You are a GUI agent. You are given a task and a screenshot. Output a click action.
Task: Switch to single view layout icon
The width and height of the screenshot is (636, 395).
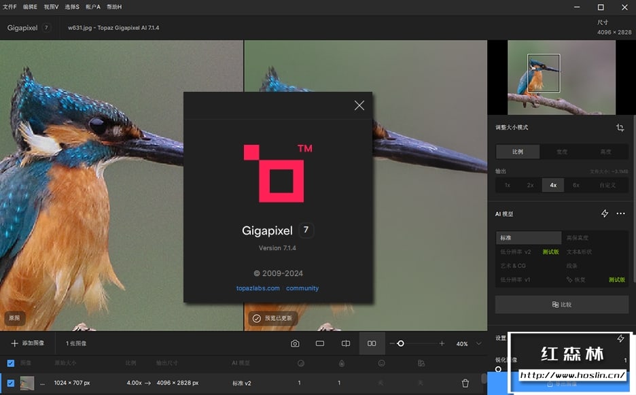[x=320, y=343]
